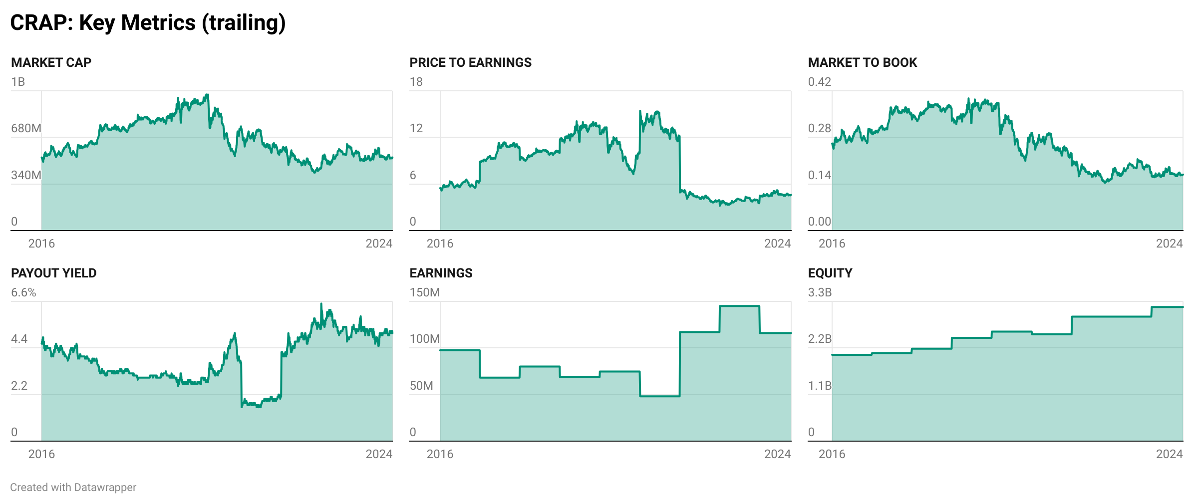Click the 0.28 label on Market to Book axis

point(819,128)
